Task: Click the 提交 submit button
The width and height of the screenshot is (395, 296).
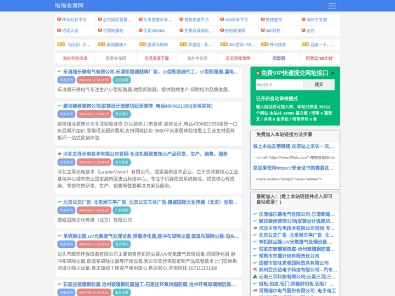Action: click(319, 84)
